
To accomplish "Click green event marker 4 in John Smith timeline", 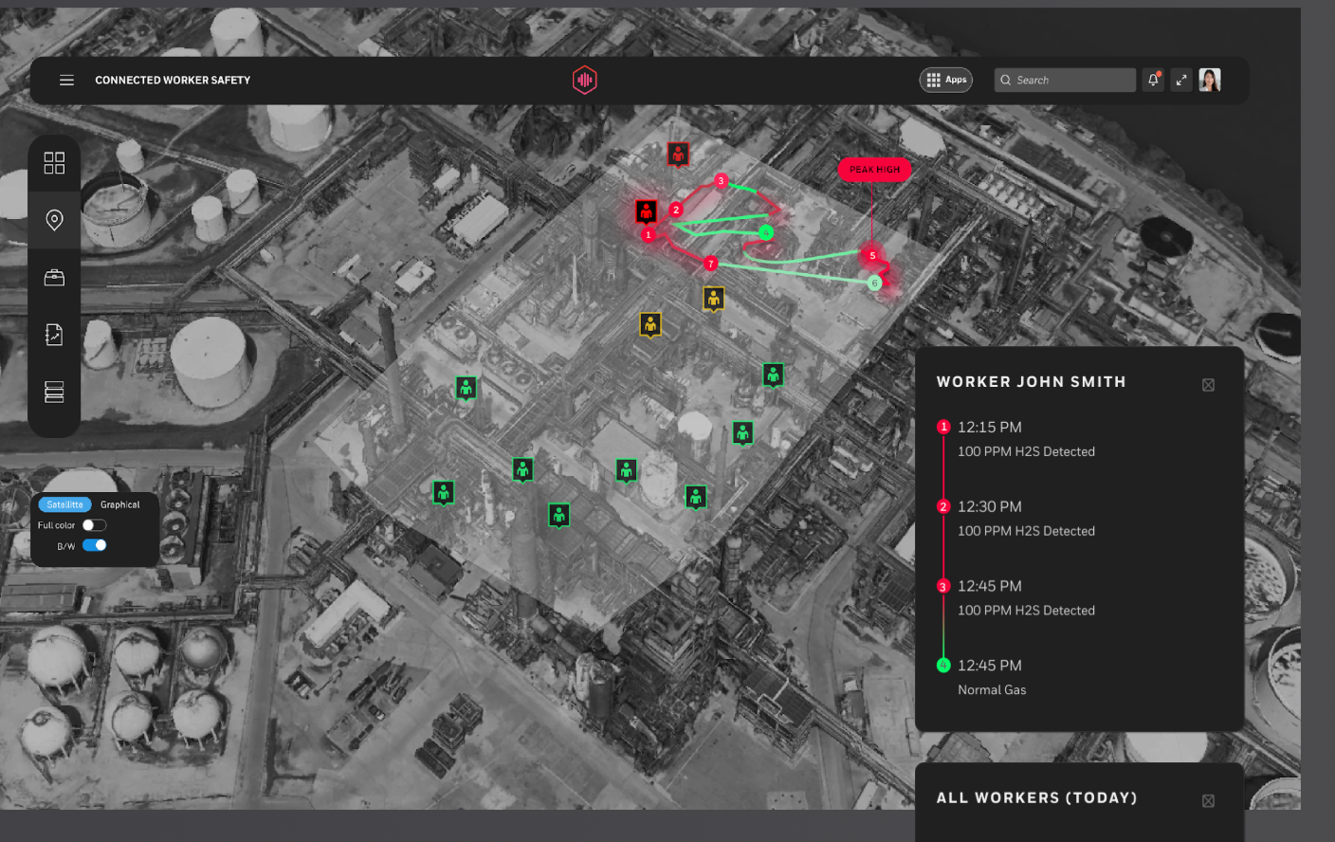I will (943, 666).
